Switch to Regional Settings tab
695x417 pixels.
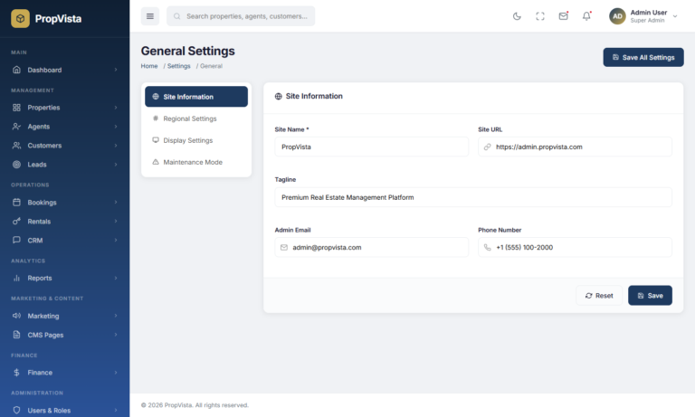click(x=189, y=118)
